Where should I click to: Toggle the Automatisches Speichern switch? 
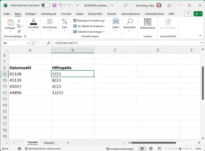[45, 5]
